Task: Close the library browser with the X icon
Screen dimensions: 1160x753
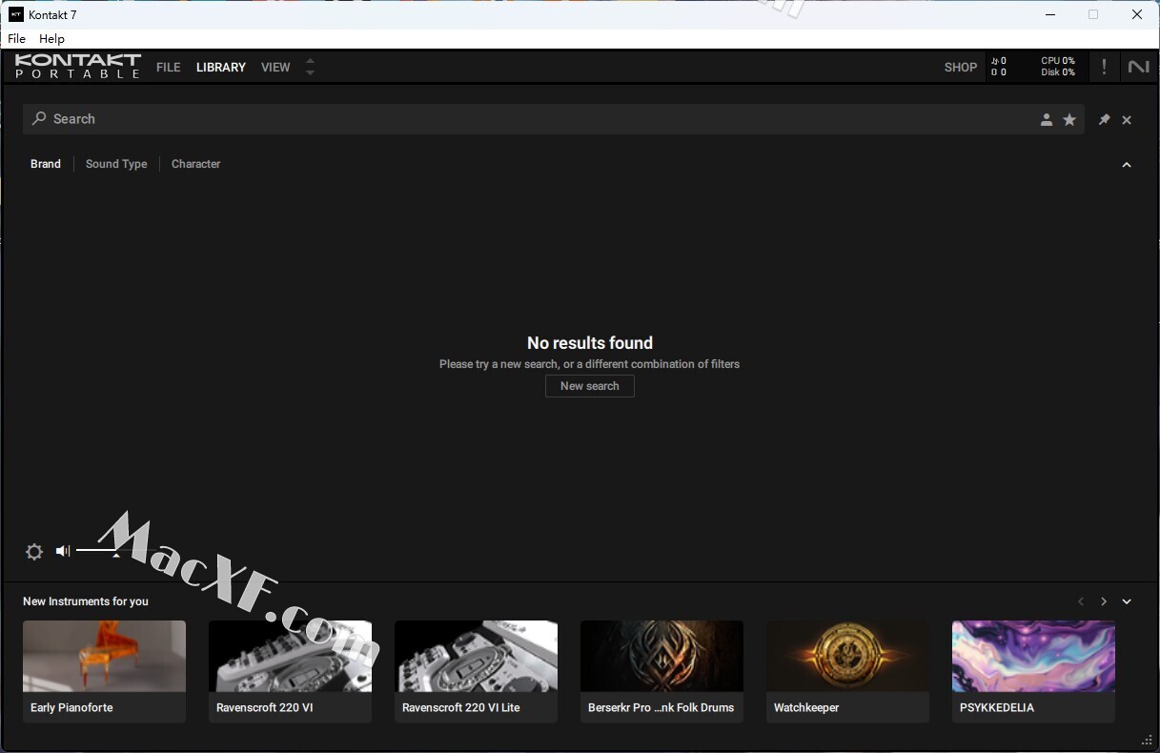Action: [x=1127, y=120]
